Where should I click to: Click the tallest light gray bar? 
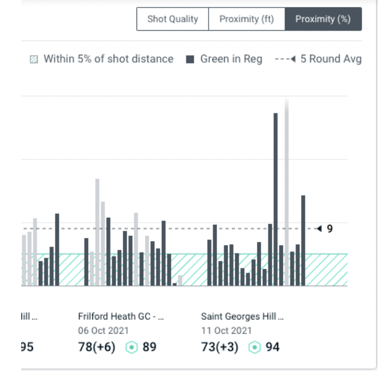coord(287,191)
